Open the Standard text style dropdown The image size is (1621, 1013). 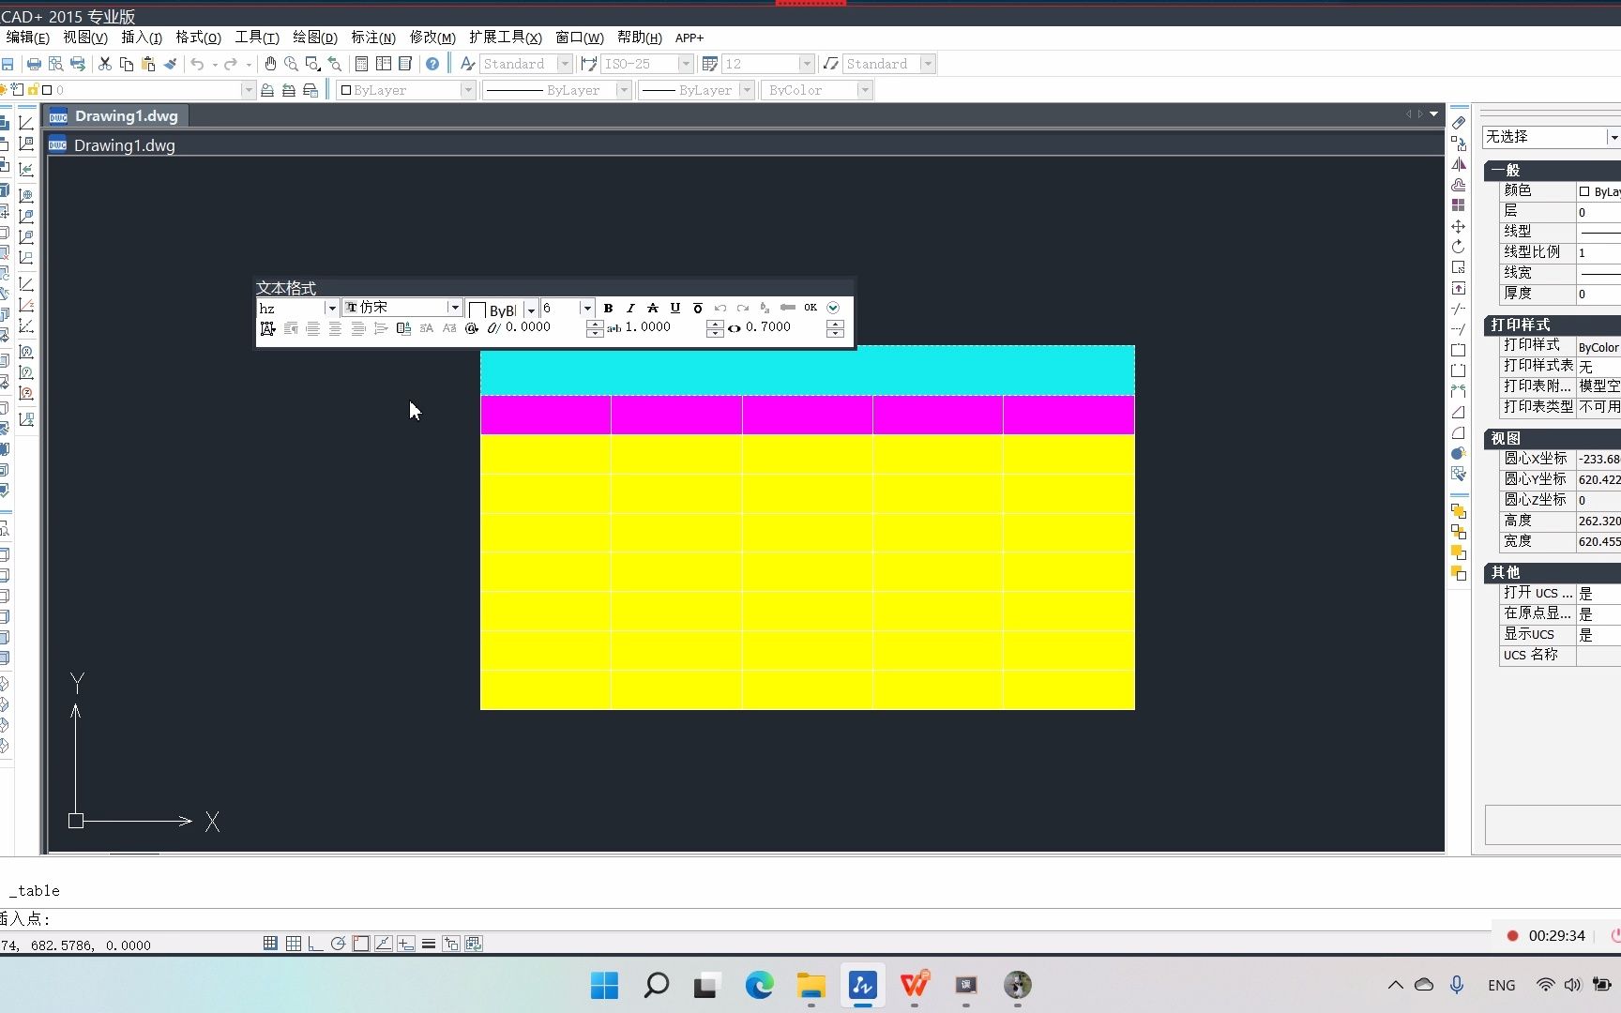pyautogui.click(x=565, y=64)
